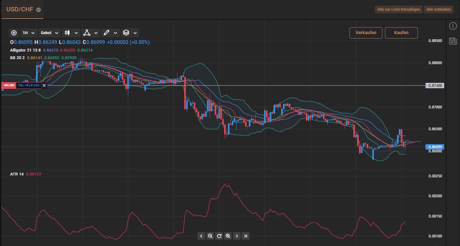This screenshot has height=246, width=460.
Task: Click the OHLC values readout
Action: [80, 42]
